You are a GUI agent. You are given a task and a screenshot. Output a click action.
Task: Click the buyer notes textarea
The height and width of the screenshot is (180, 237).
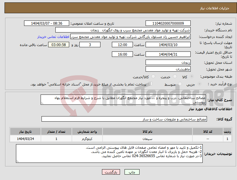click(109, 154)
